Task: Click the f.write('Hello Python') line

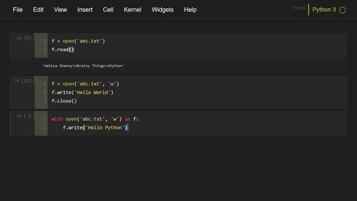Action: pos(95,128)
